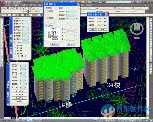Click the 阳台宽度 input field
Viewport: 153px width, 122px height.
point(22,66)
